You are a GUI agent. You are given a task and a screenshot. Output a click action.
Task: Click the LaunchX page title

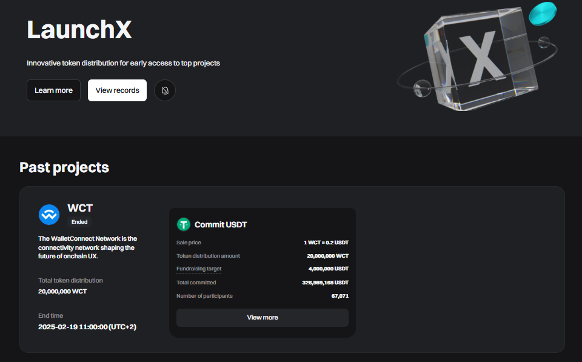(x=79, y=30)
